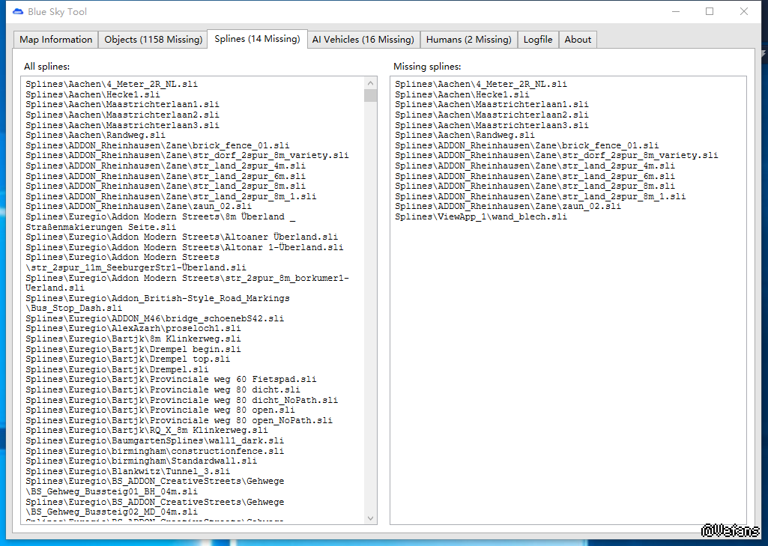768x546 pixels.
Task: Click the All splines scrollbar thumb
Action: [x=371, y=95]
